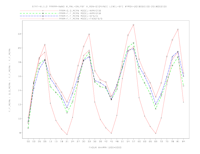The width and height of the screenshot is (200, 154).
Task: Click x-axis tick label 12
Action: pyautogui.click(x=51, y=141)
